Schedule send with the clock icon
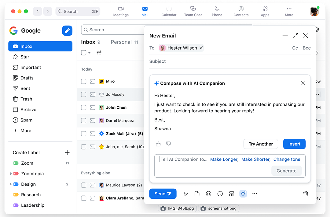The height and width of the screenshot is (217, 330). pos(220,194)
